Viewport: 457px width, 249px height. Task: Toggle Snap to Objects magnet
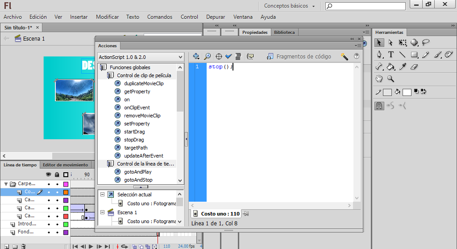click(x=379, y=106)
